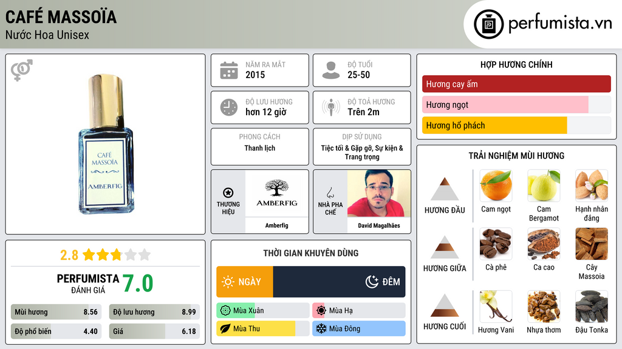Click the hơn 12 giờ longevity value
The height and width of the screenshot is (349, 622).
(x=266, y=112)
